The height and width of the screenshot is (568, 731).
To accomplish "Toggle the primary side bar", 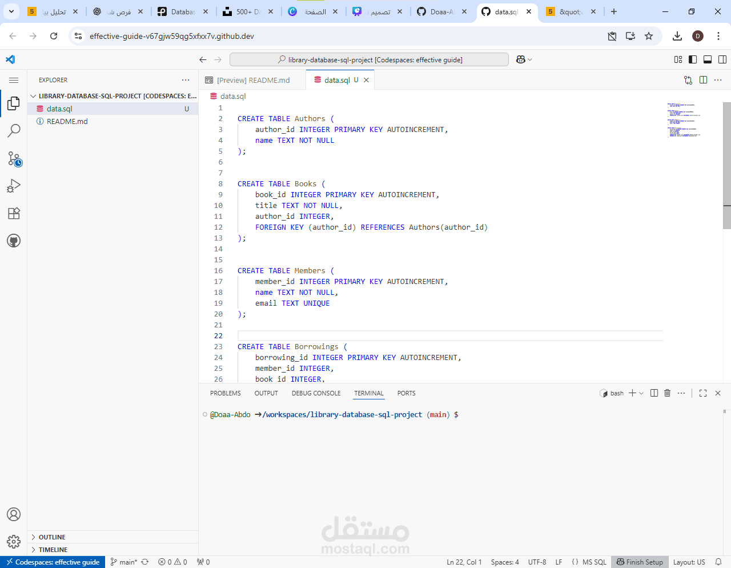I will tap(693, 59).
